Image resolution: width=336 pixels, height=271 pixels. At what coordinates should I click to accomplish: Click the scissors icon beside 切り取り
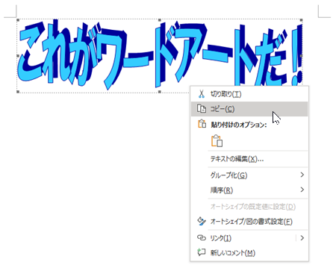[x=202, y=94]
